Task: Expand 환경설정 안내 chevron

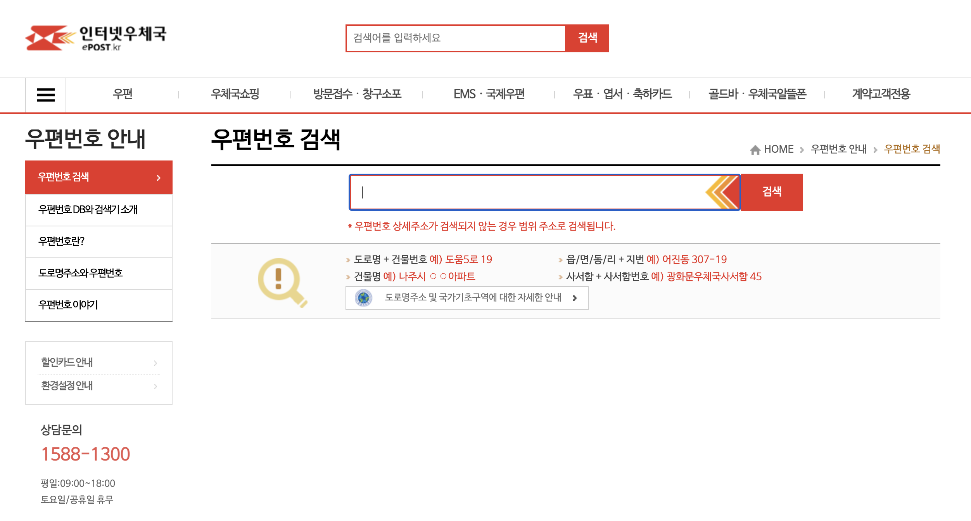Action: coord(155,386)
